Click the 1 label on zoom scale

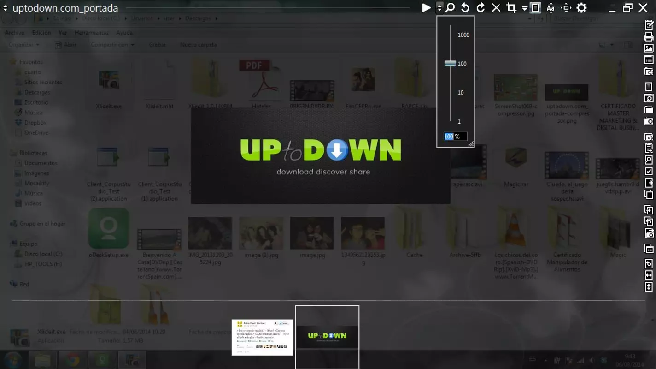coord(459,122)
